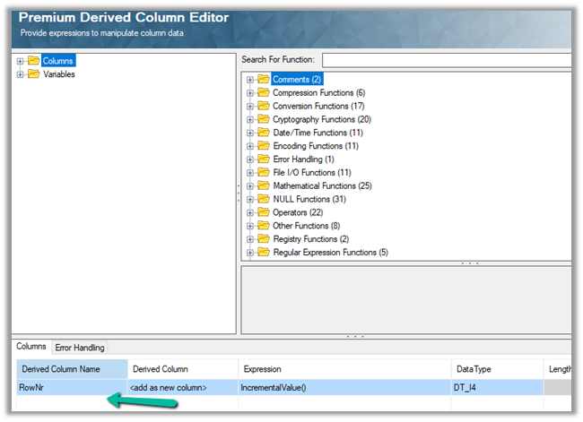This screenshot has width=583, height=422.
Task: Open the <add as new column> cell
Action: click(182, 388)
